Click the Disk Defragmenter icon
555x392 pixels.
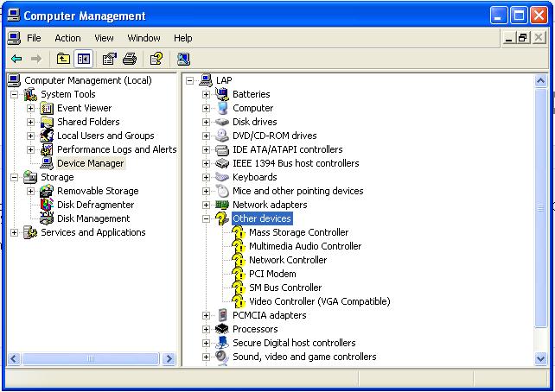(47, 205)
